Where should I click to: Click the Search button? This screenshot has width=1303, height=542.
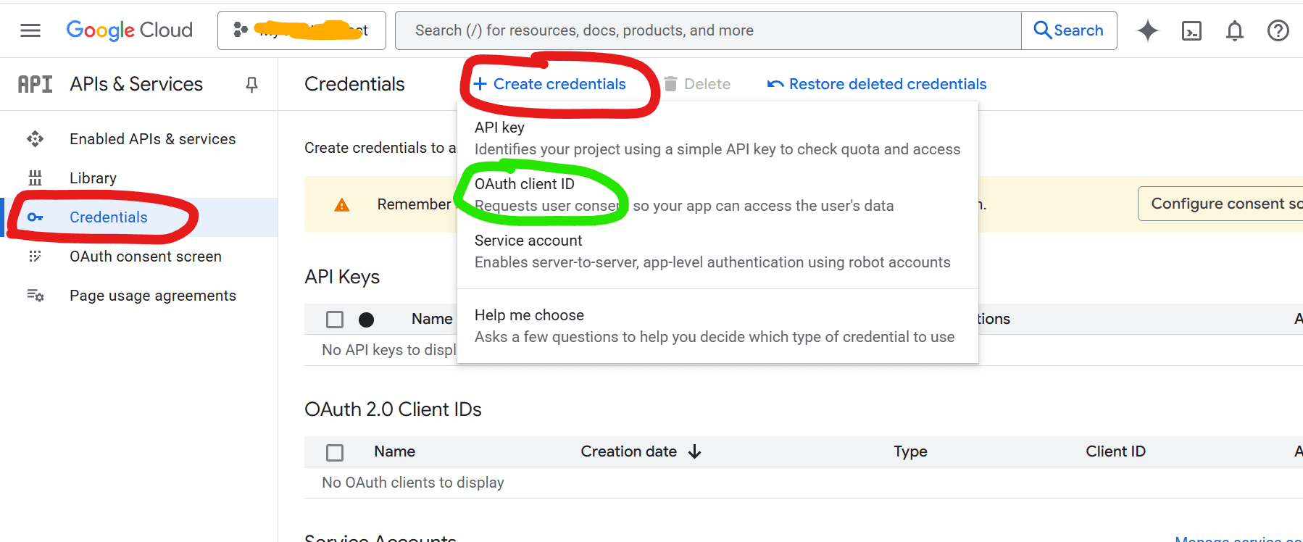1069,30
